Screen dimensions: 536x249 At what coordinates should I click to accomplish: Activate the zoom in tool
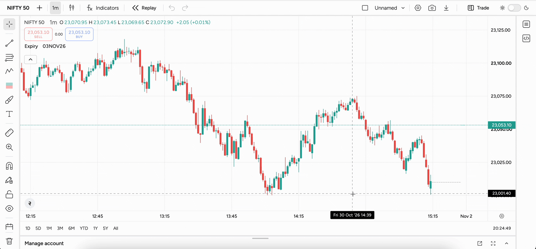(x=9, y=147)
